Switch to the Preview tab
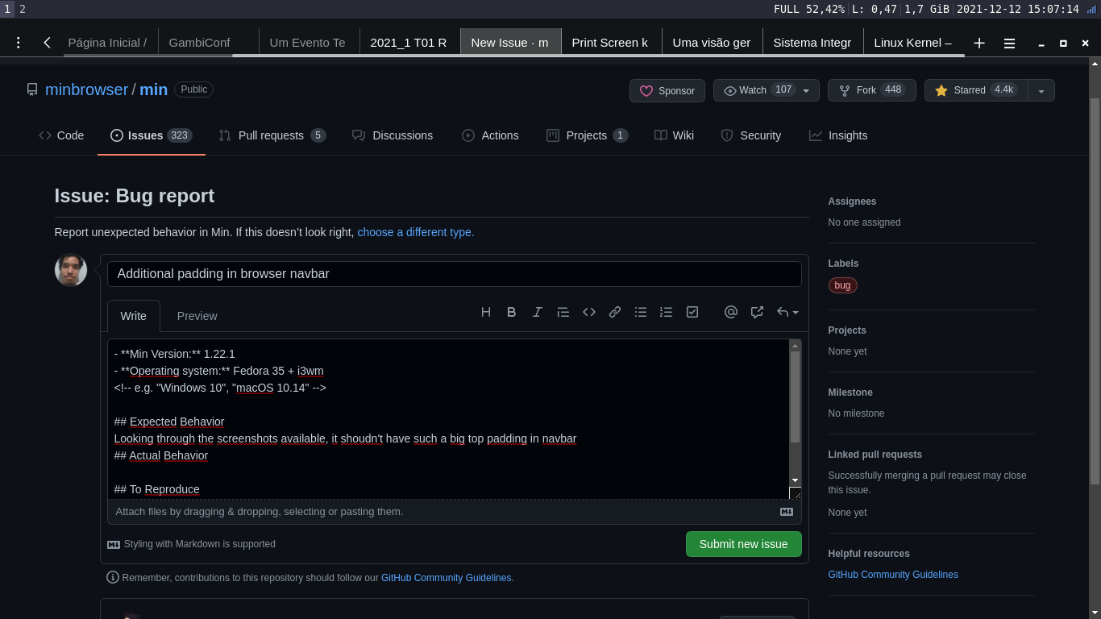The width and height of the screenshot is (1101, 619). 197,316
